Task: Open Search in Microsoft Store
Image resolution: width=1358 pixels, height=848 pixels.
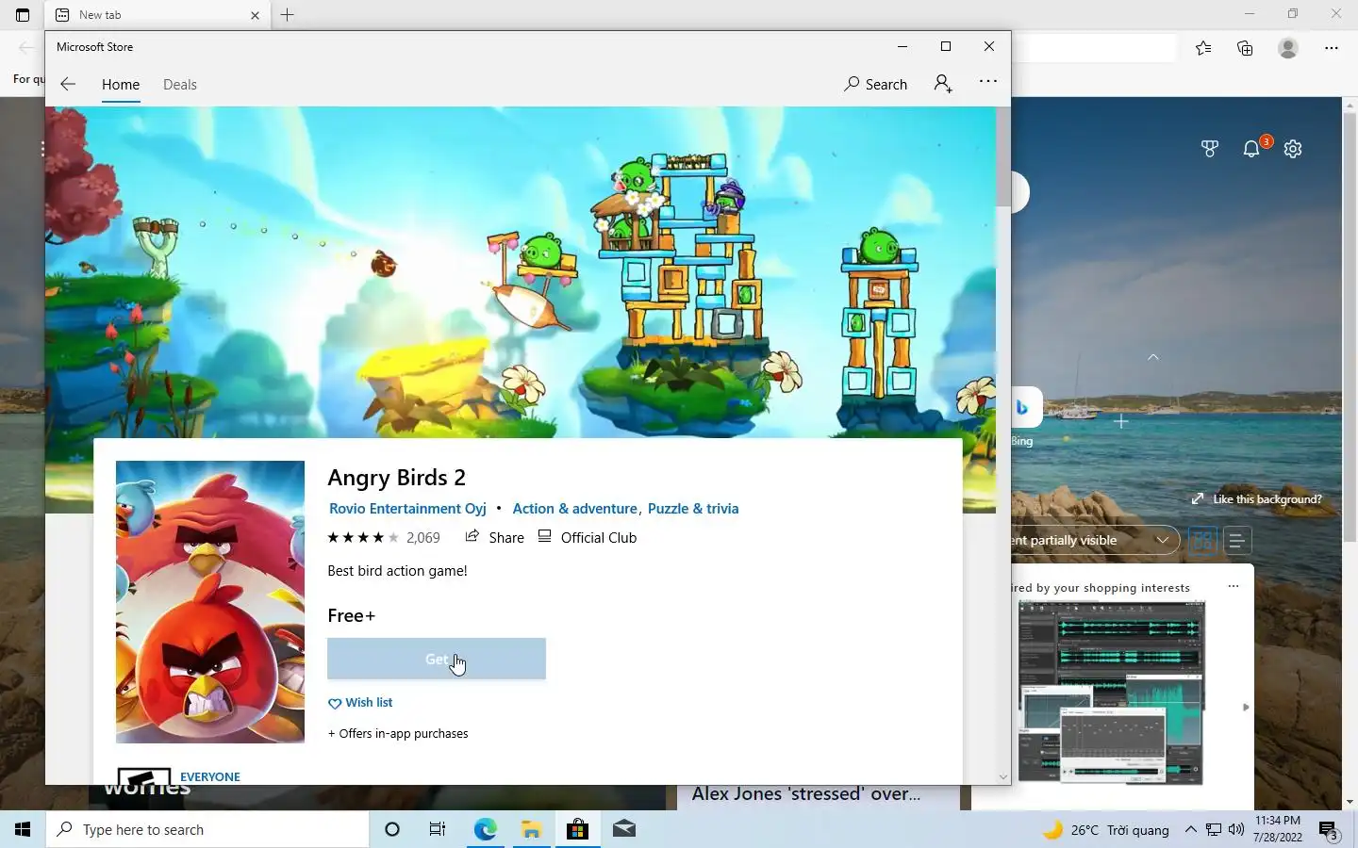Action: click(x=876, y=84)
